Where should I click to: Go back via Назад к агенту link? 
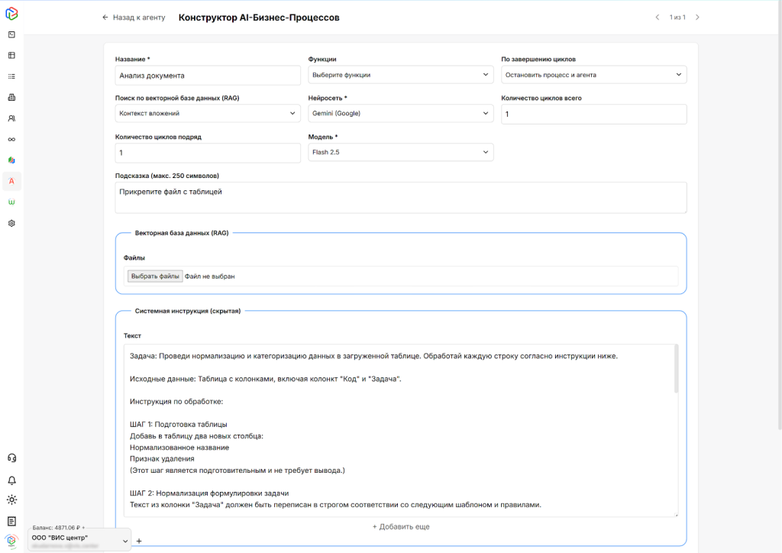[134, 18]
